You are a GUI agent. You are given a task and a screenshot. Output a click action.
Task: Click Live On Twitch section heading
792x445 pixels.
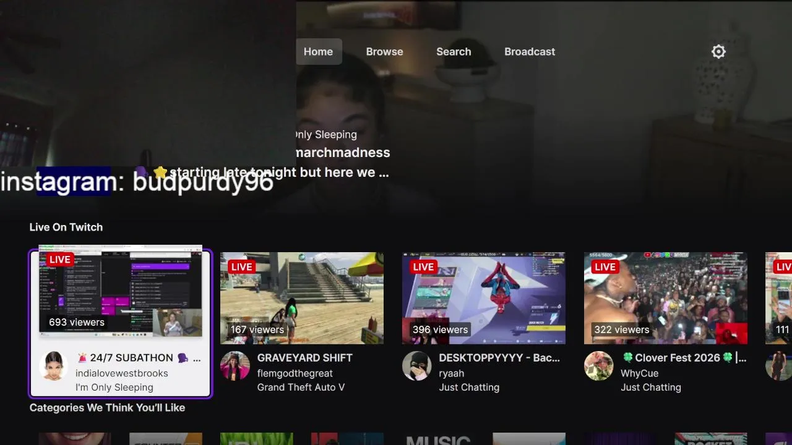coord(66,227)
